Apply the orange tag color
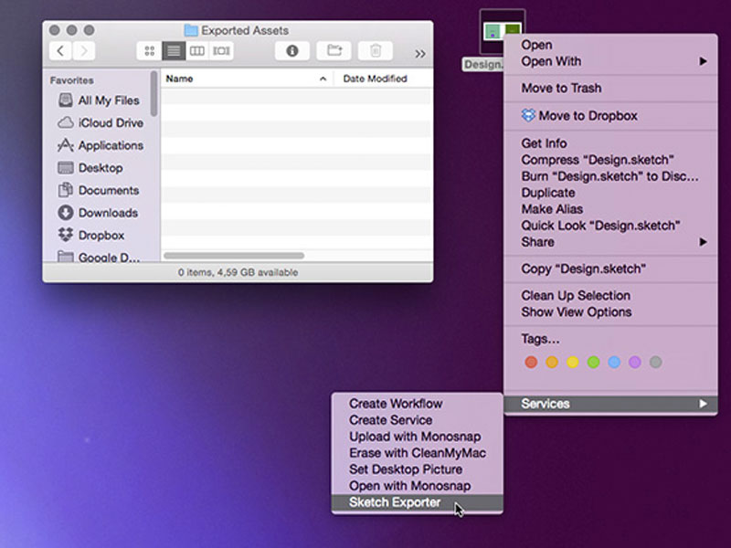This screenshot has height=548, width=731. (x=552, y=362)
